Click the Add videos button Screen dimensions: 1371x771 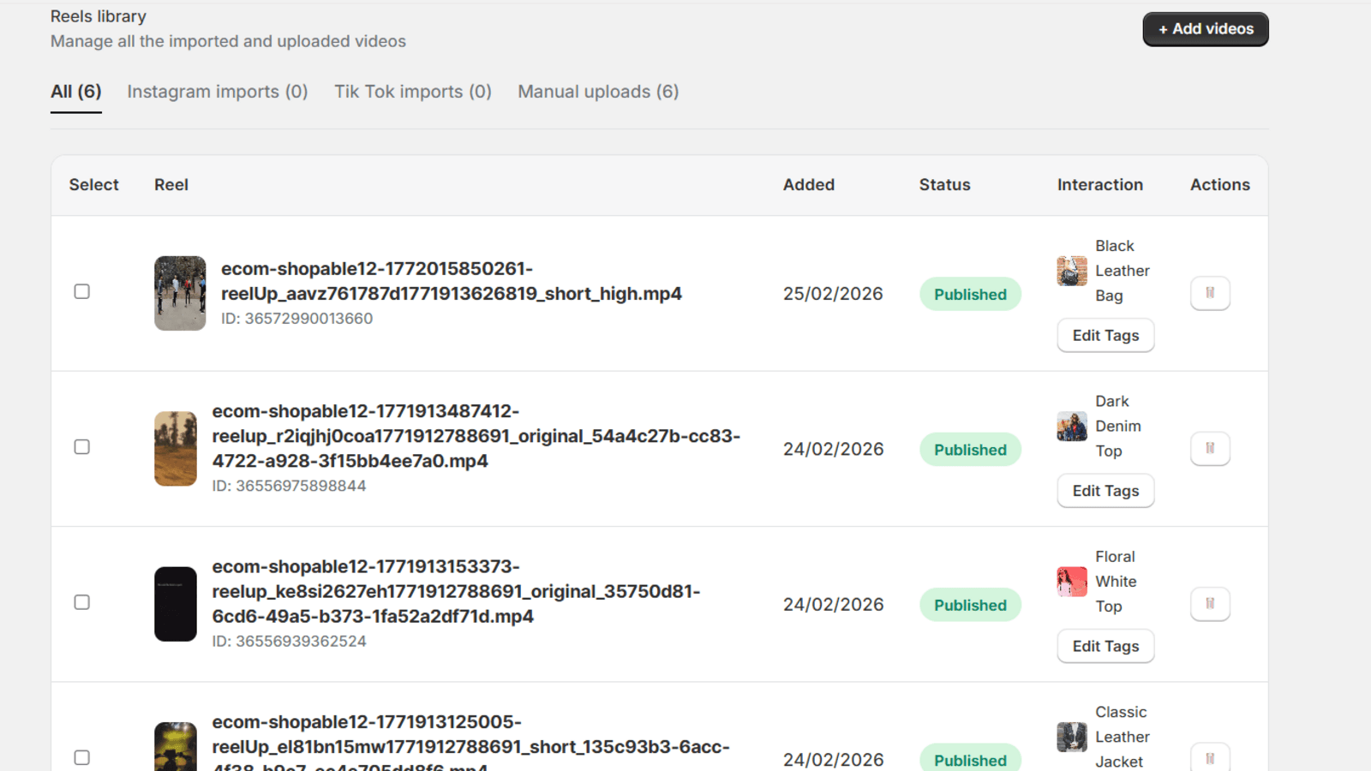(1206, 29)
